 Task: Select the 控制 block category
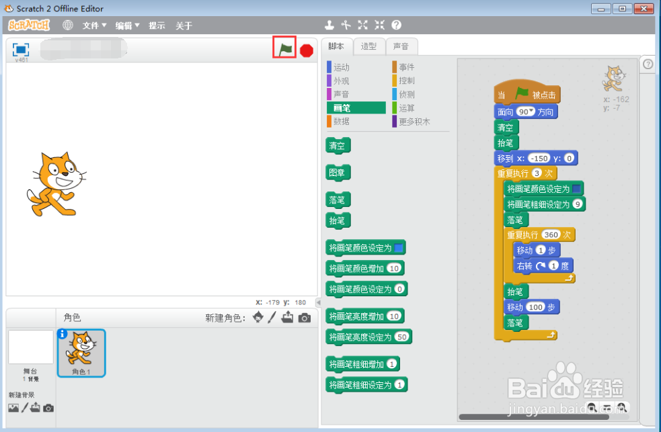[404, 81]
